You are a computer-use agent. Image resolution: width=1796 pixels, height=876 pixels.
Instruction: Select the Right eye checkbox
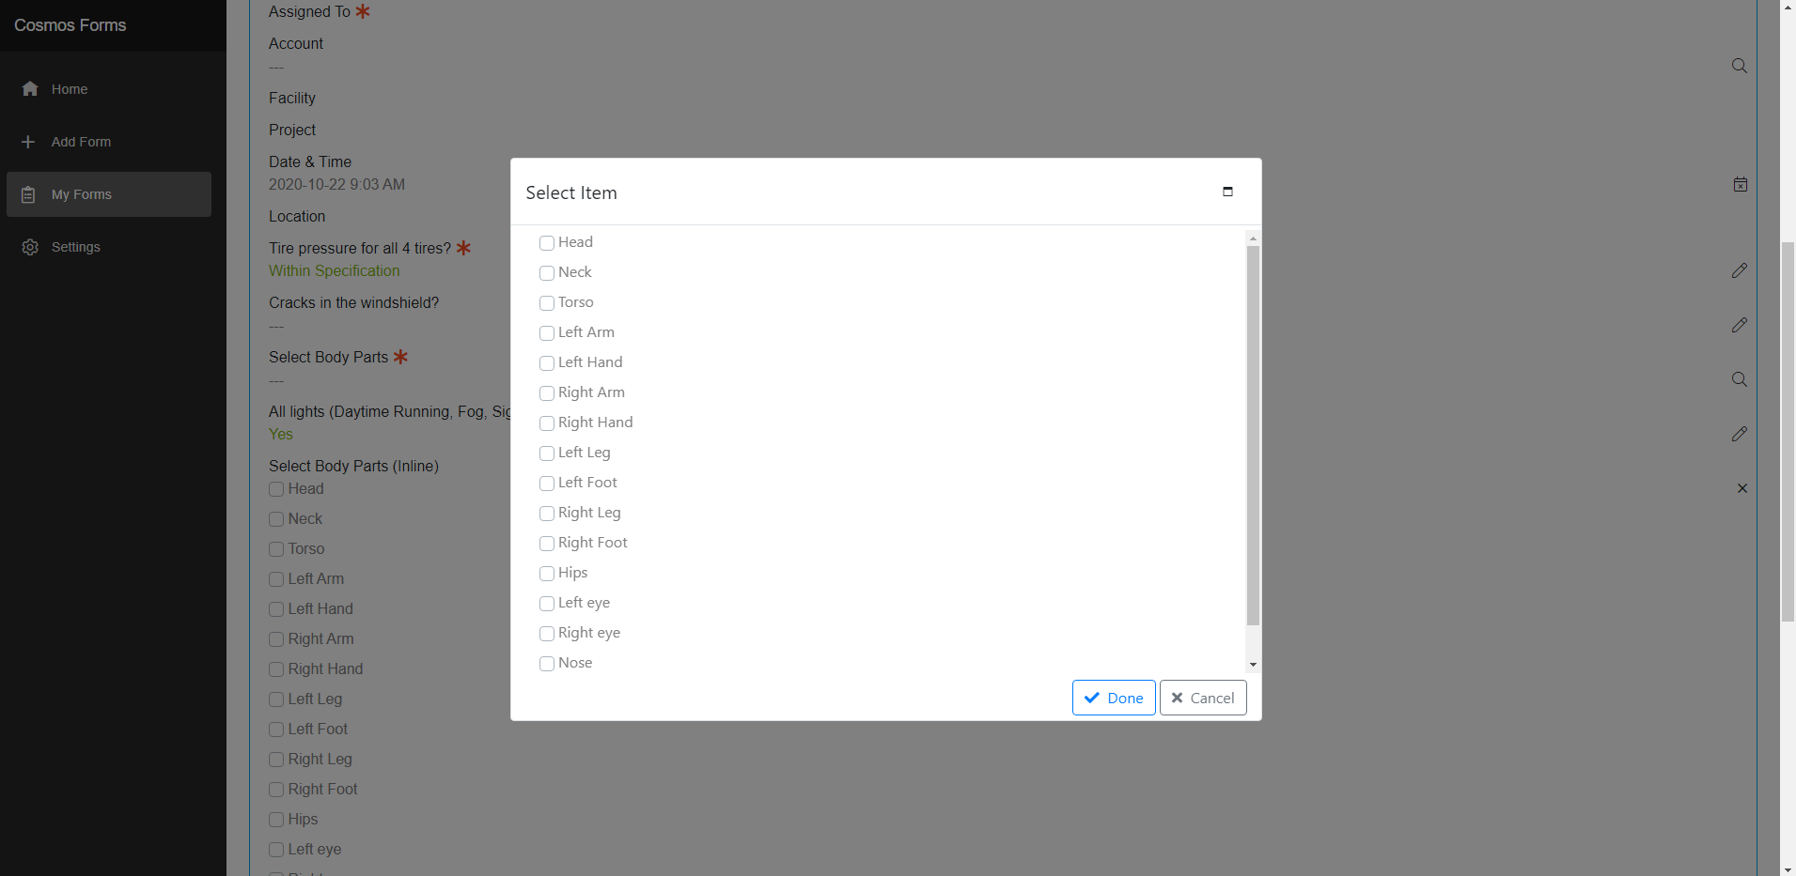pyautogui.click(x=547, y=634)
